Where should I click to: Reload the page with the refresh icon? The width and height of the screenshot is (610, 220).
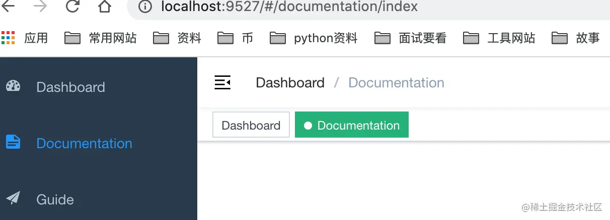click(73, 7)
